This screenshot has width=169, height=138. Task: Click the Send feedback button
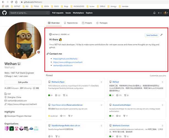click(152, 35)
